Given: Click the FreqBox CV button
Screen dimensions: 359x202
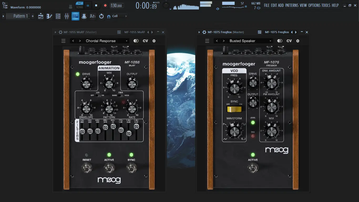Looking at the screenshot, I should click(x=289, y=41).
